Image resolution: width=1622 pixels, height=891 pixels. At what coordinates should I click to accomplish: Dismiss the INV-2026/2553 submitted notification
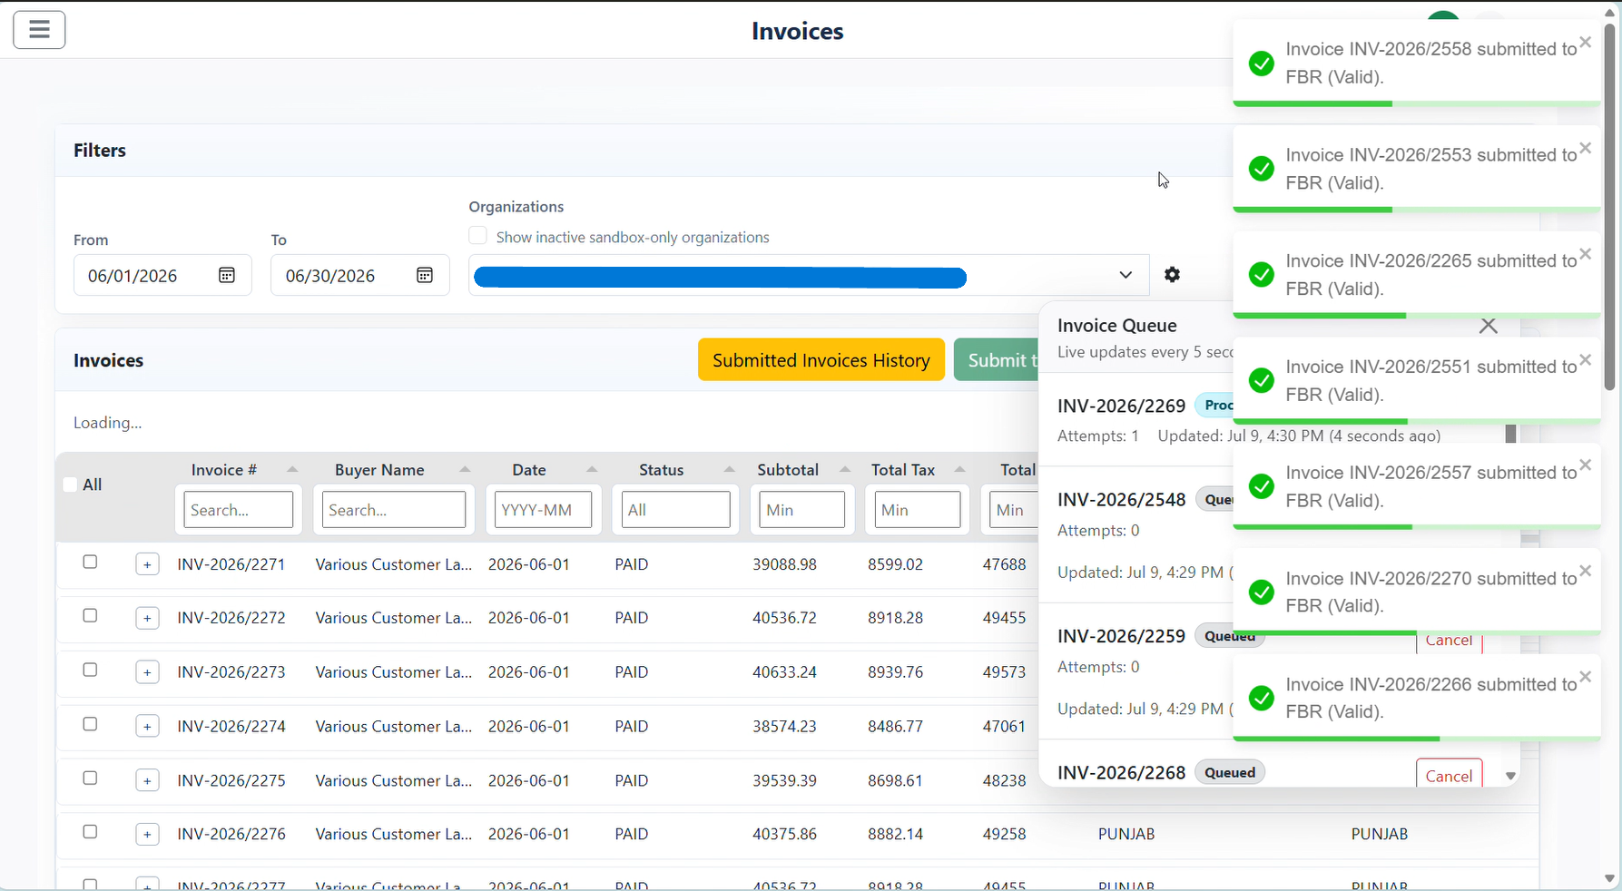click(1585, 148)
